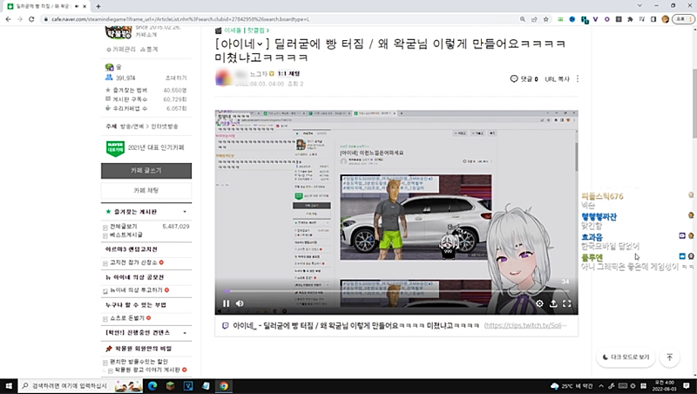Open the 전체글보기 board

click(x=124, y=227)
